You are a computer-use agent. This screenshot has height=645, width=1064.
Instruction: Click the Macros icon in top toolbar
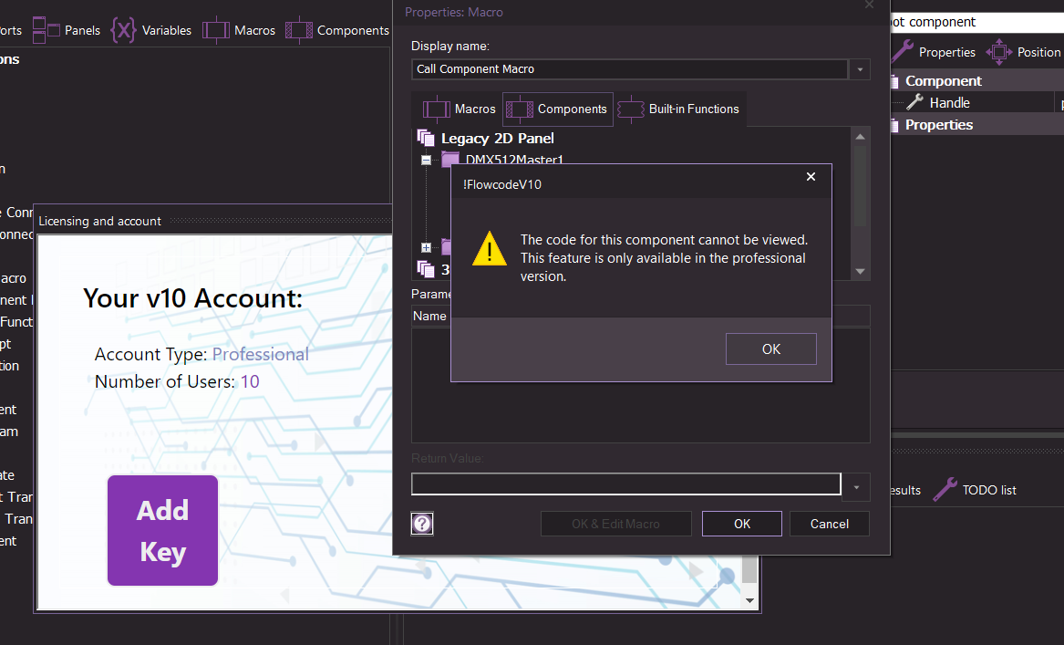click(216, 30)
